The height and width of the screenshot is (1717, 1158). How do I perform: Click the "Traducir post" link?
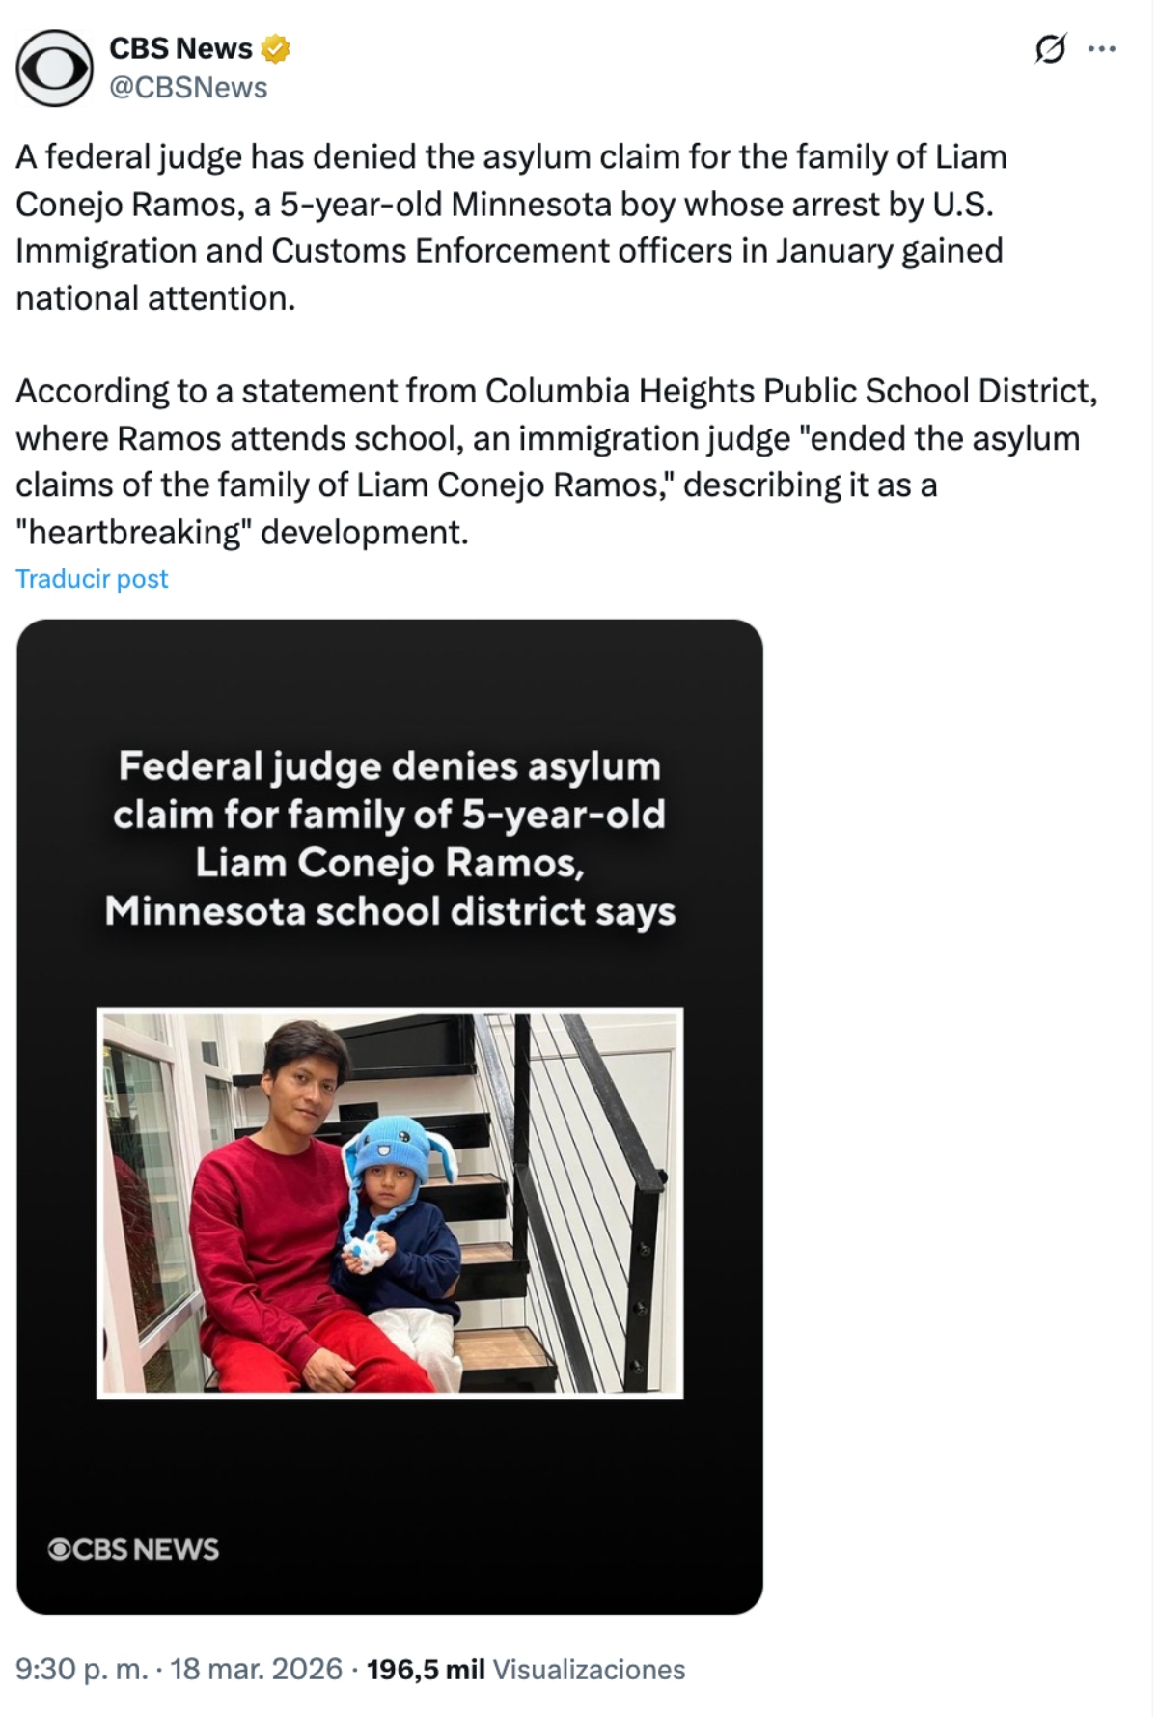[92, 579]
